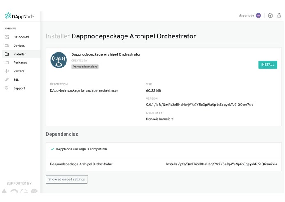Click the SUPPORTED BY label
Image resolution: width=285 pixels, height=202 pixels.
19,184
